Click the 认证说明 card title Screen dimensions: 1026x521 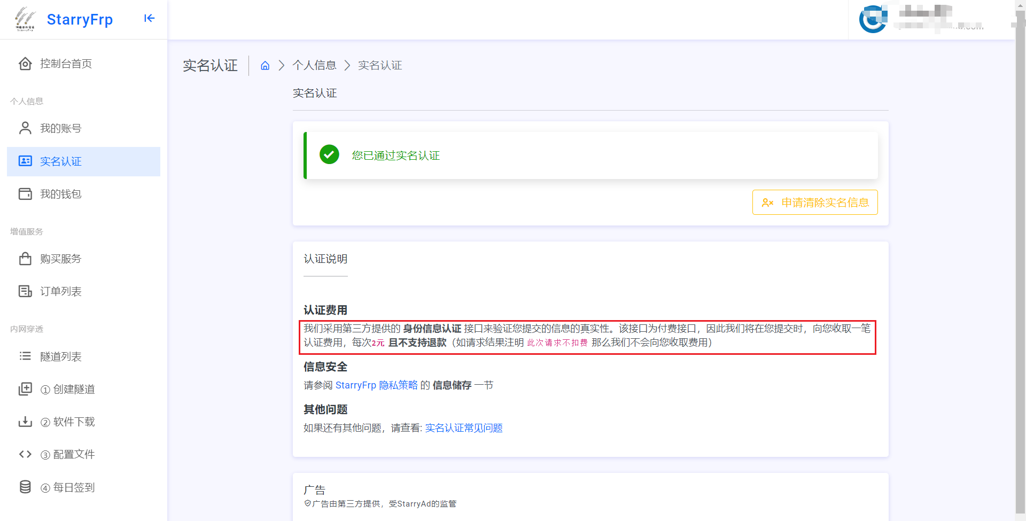[325, 259]
